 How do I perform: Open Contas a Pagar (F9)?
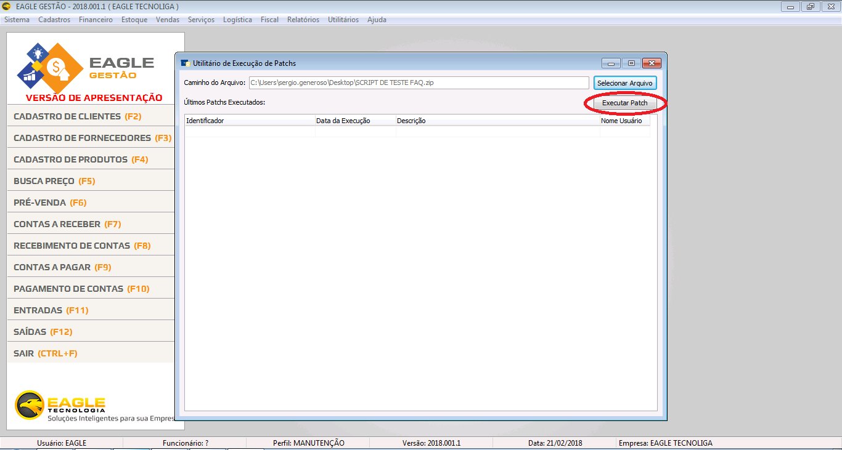[x=91, y=267]
